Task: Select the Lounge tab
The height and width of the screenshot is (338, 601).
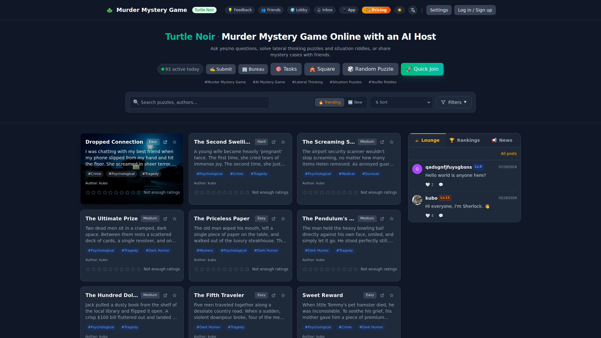Action: tap(427, 141)
